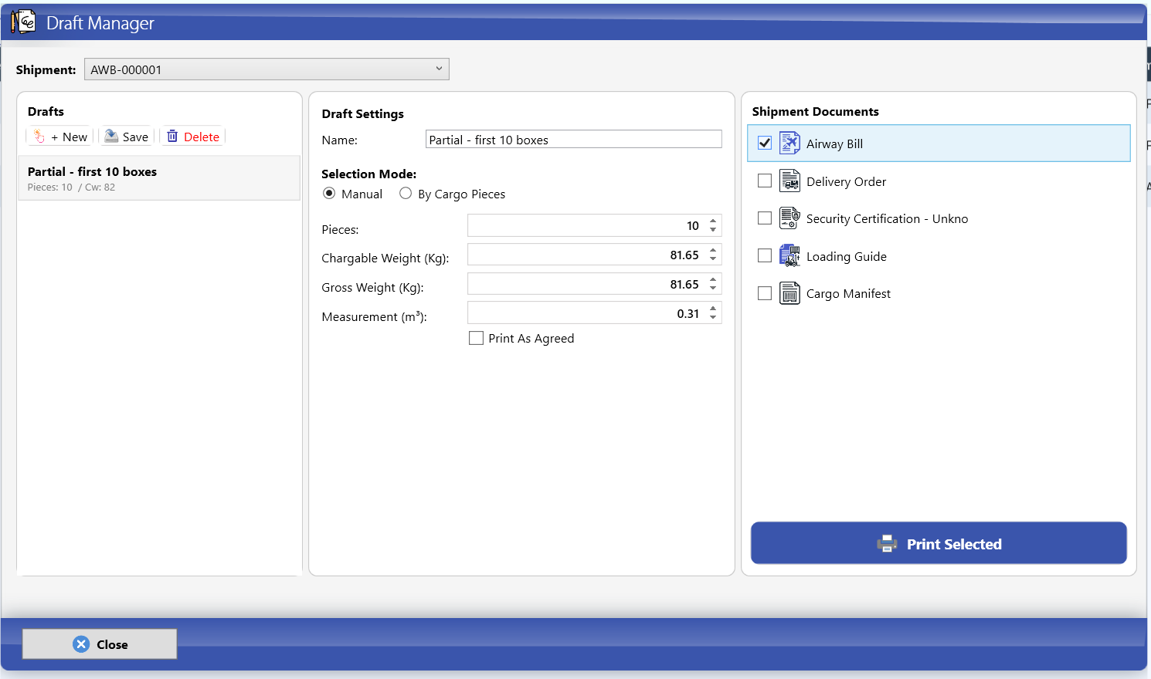The height and width of the screenshot is (679, 1151).
Task: Increase Gross Weight with up arrow
Action: 713,279
